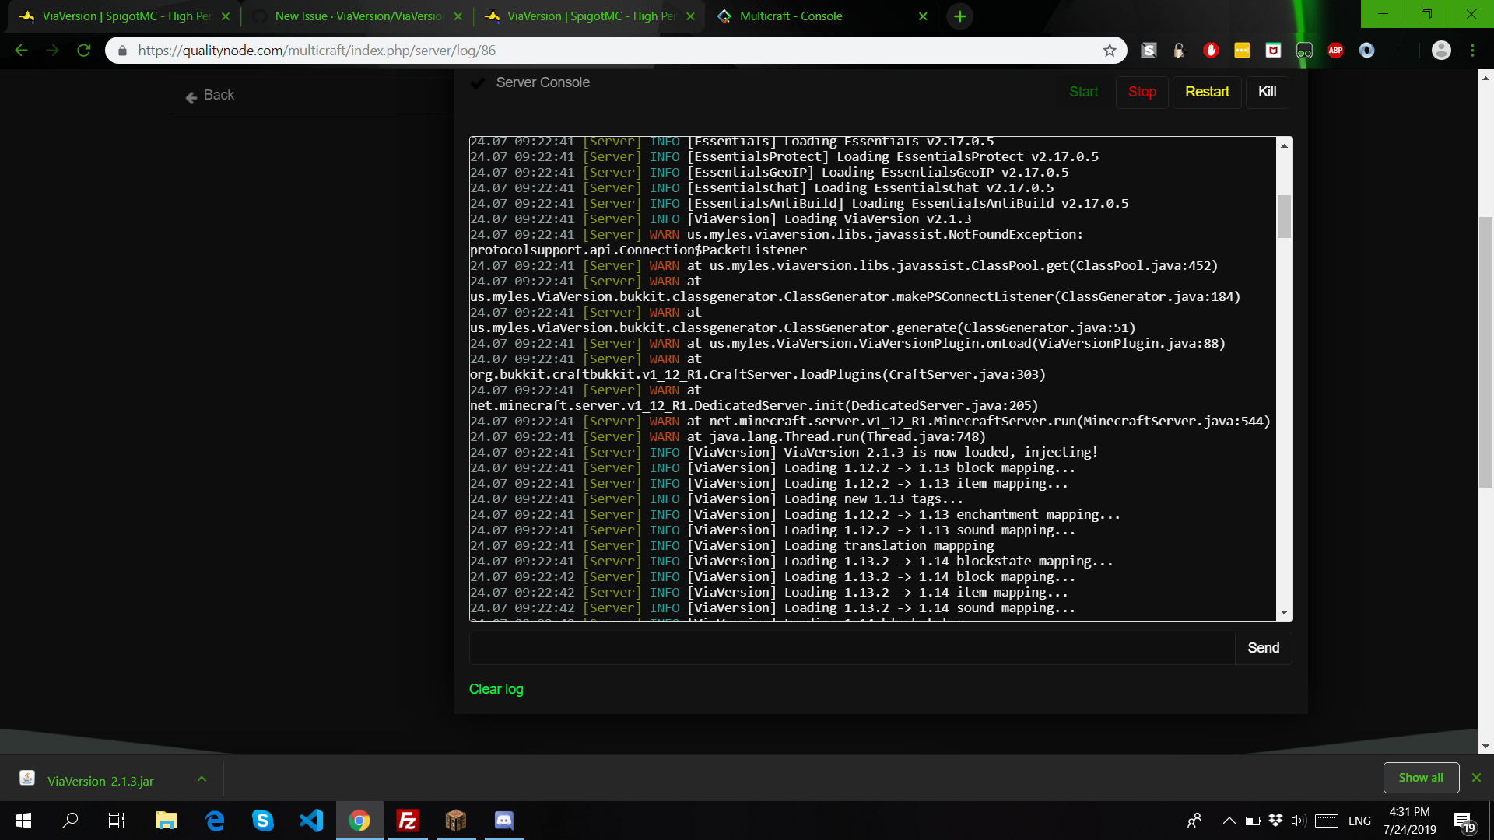1494x840 pixels.
Task: Open the AdBlock stop-hand extension
Action: [x=1211, y=50]
